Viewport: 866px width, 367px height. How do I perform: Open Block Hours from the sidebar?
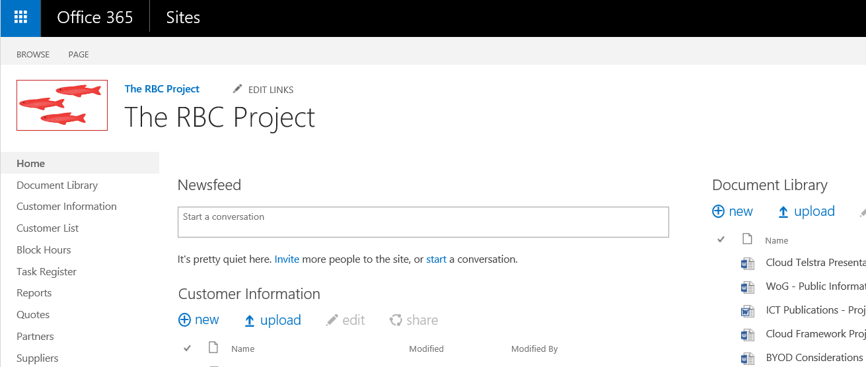click(x=44, y=250)
